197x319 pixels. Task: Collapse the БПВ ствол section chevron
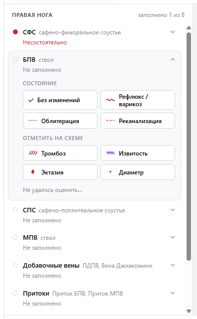point(173,59)
